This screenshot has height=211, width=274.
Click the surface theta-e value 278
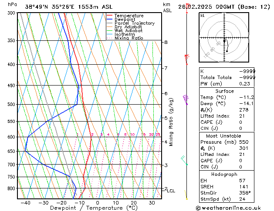(244, 110)
